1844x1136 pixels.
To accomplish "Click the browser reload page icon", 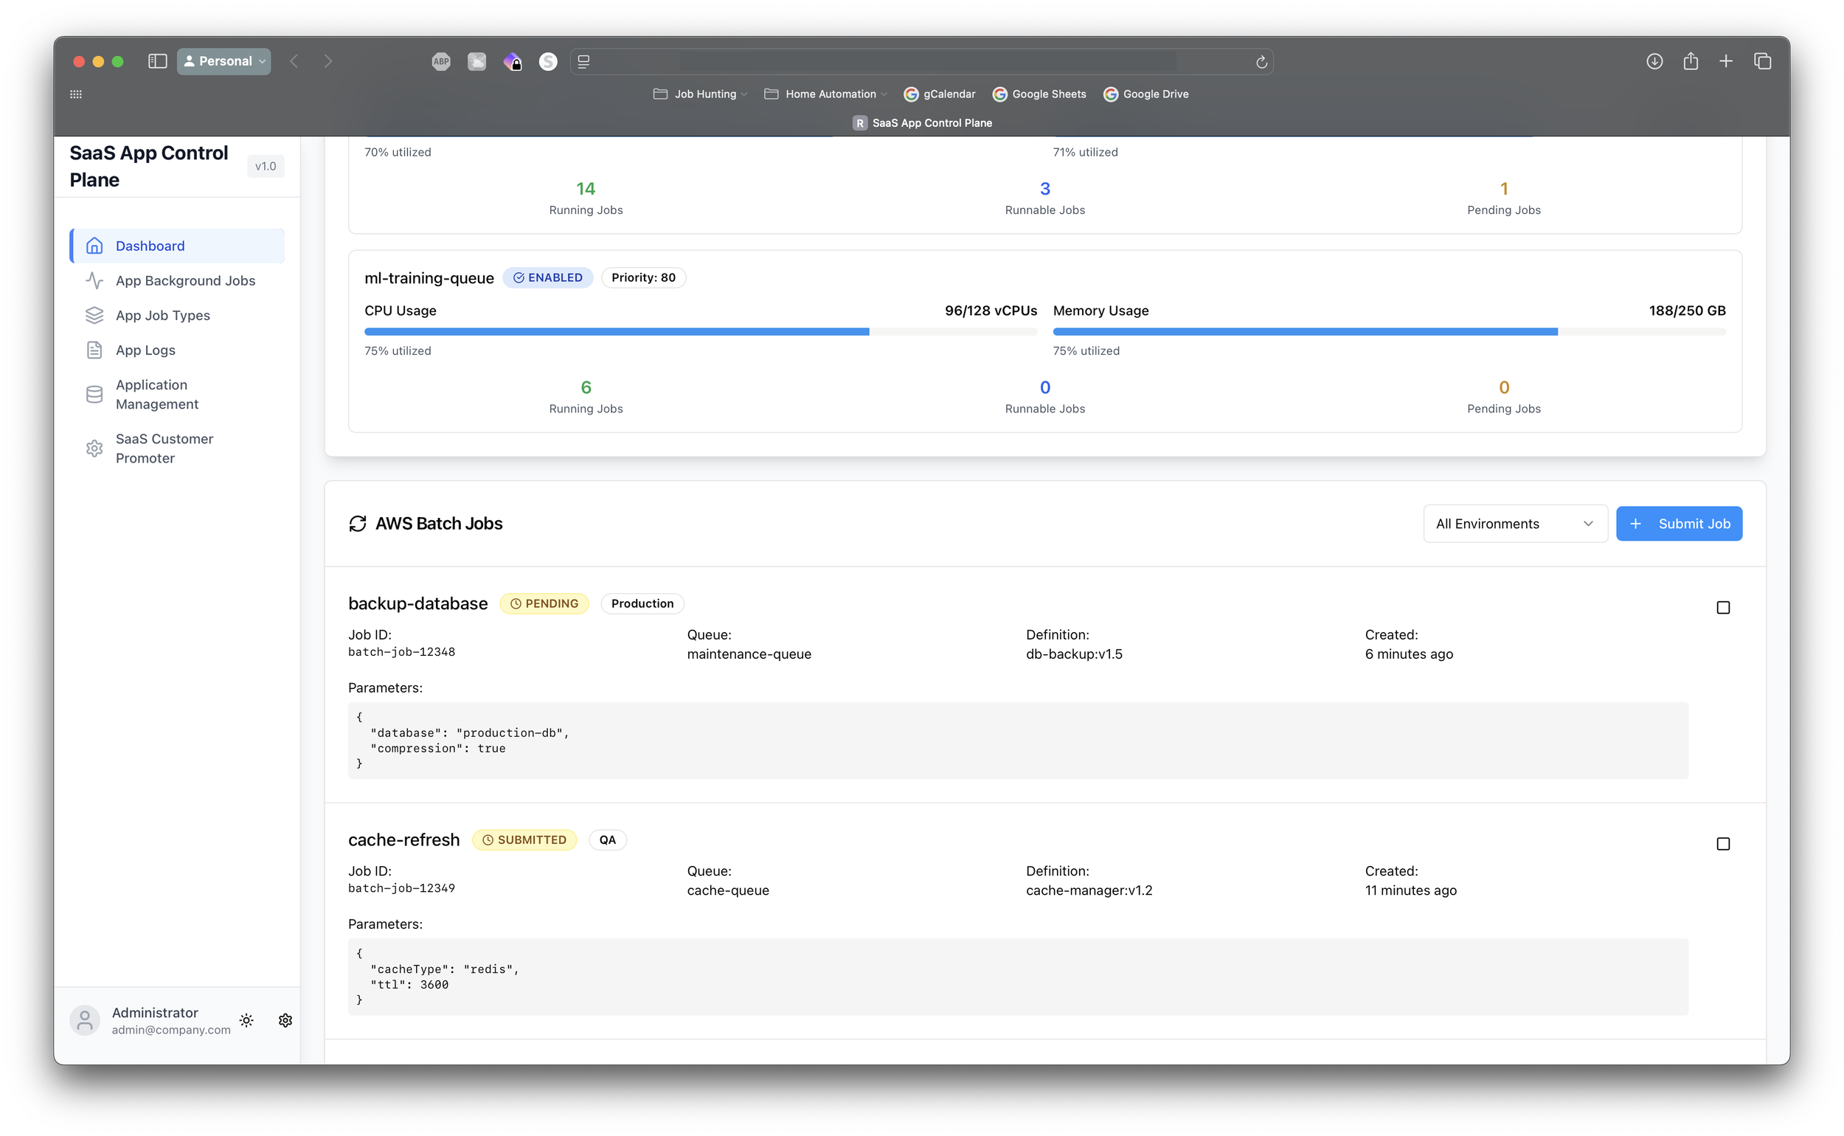I will pyautogui.click(x=1262, y=62).
